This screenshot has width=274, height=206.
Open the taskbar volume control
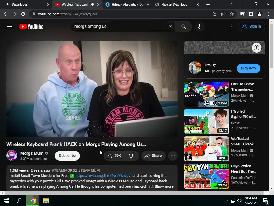[x=239, y=201]
